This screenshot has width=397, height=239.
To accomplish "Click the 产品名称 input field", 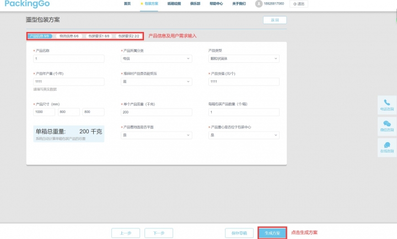I will click(68, 58).
